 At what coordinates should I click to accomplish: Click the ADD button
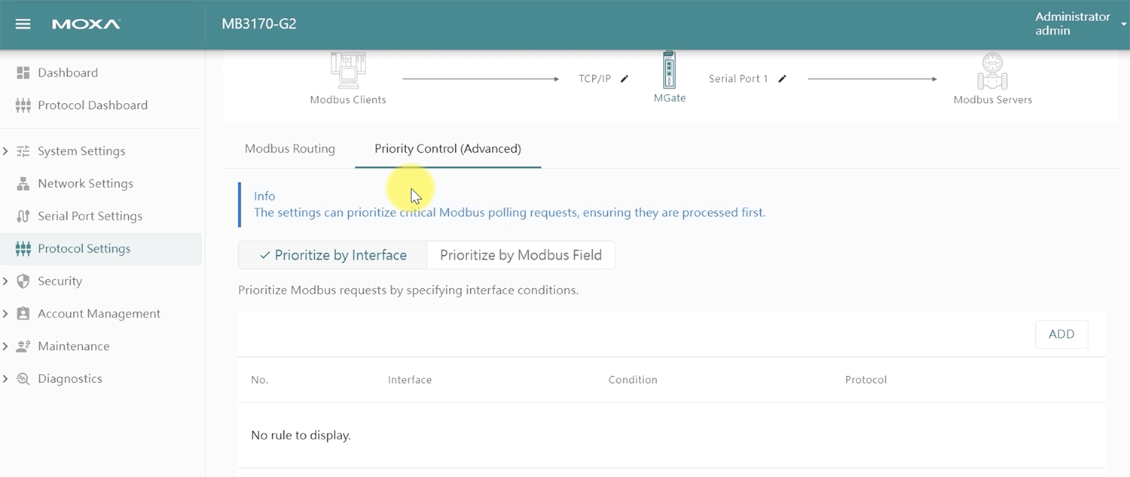pyautogui.click(x=1061, y=335)
